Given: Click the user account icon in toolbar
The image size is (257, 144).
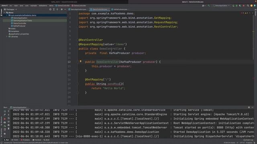Looking at the screenshot, I should click(204, 6).
